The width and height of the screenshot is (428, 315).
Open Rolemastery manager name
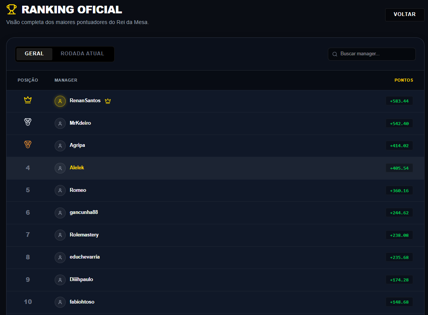84,235
